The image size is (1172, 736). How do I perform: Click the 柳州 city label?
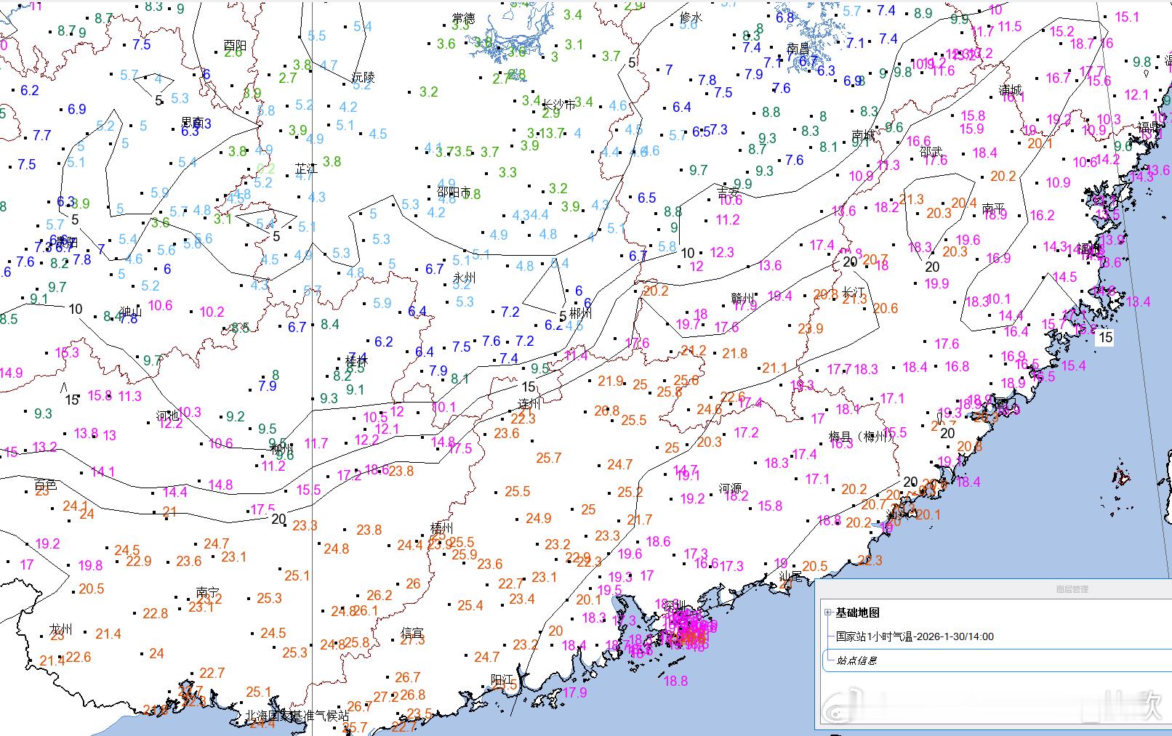point(281,448)
